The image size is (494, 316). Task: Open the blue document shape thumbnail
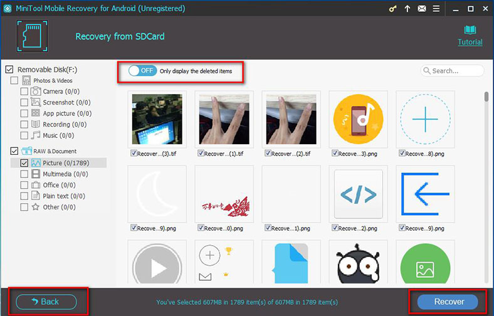point(291,263)
